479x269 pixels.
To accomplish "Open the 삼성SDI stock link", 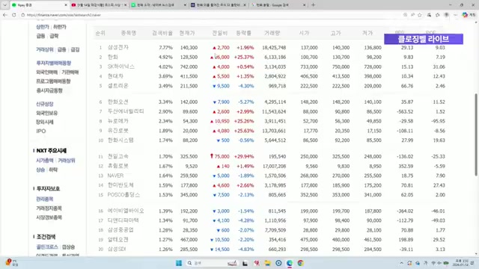I will (117, 249).
